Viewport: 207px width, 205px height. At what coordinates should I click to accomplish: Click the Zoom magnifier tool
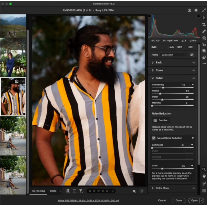click(x=204, y=169)
